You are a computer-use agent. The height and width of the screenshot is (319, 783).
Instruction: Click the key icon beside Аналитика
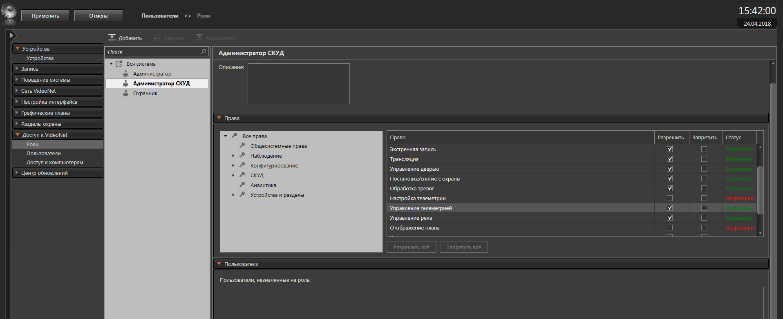click(242, 185)
